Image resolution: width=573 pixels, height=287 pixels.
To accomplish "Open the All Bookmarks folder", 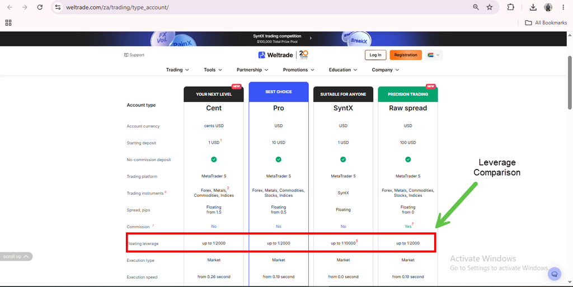I will (546, 22).
